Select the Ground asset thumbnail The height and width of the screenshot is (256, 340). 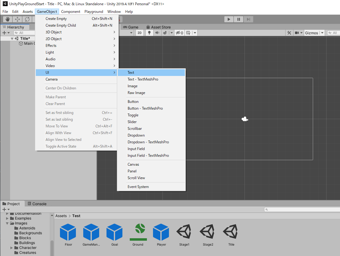coord(138,235)
